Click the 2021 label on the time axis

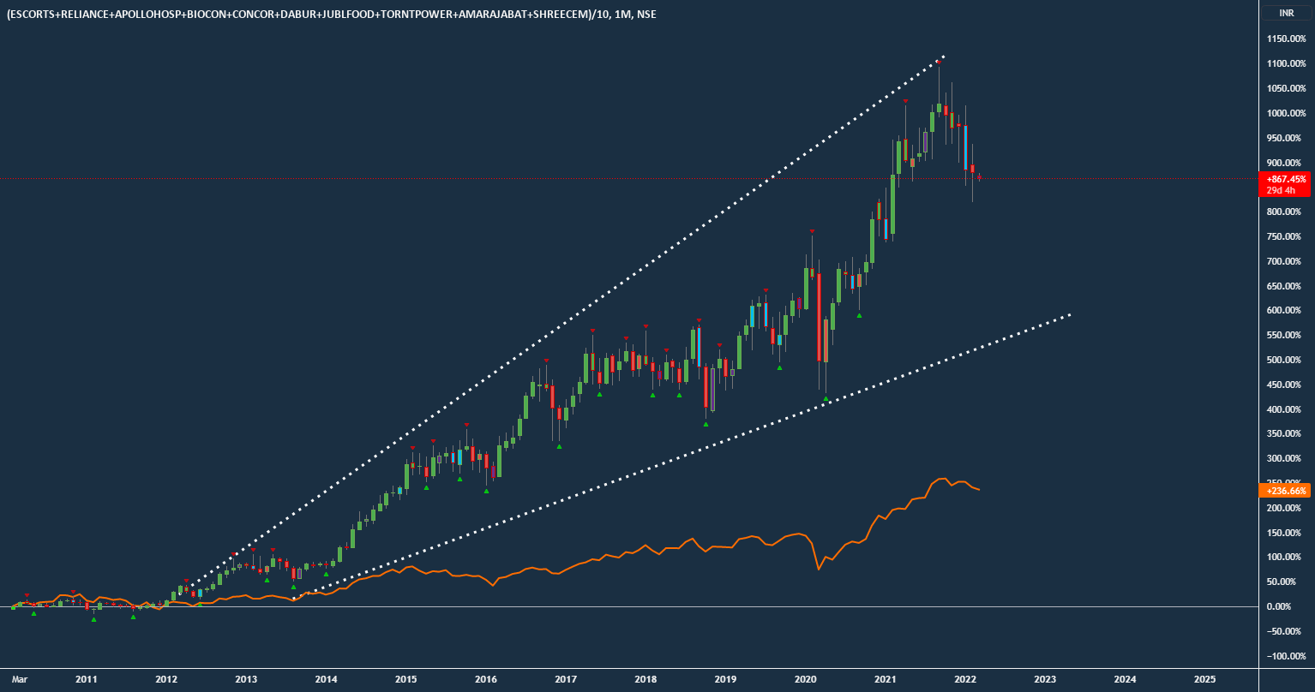(886, 679)
